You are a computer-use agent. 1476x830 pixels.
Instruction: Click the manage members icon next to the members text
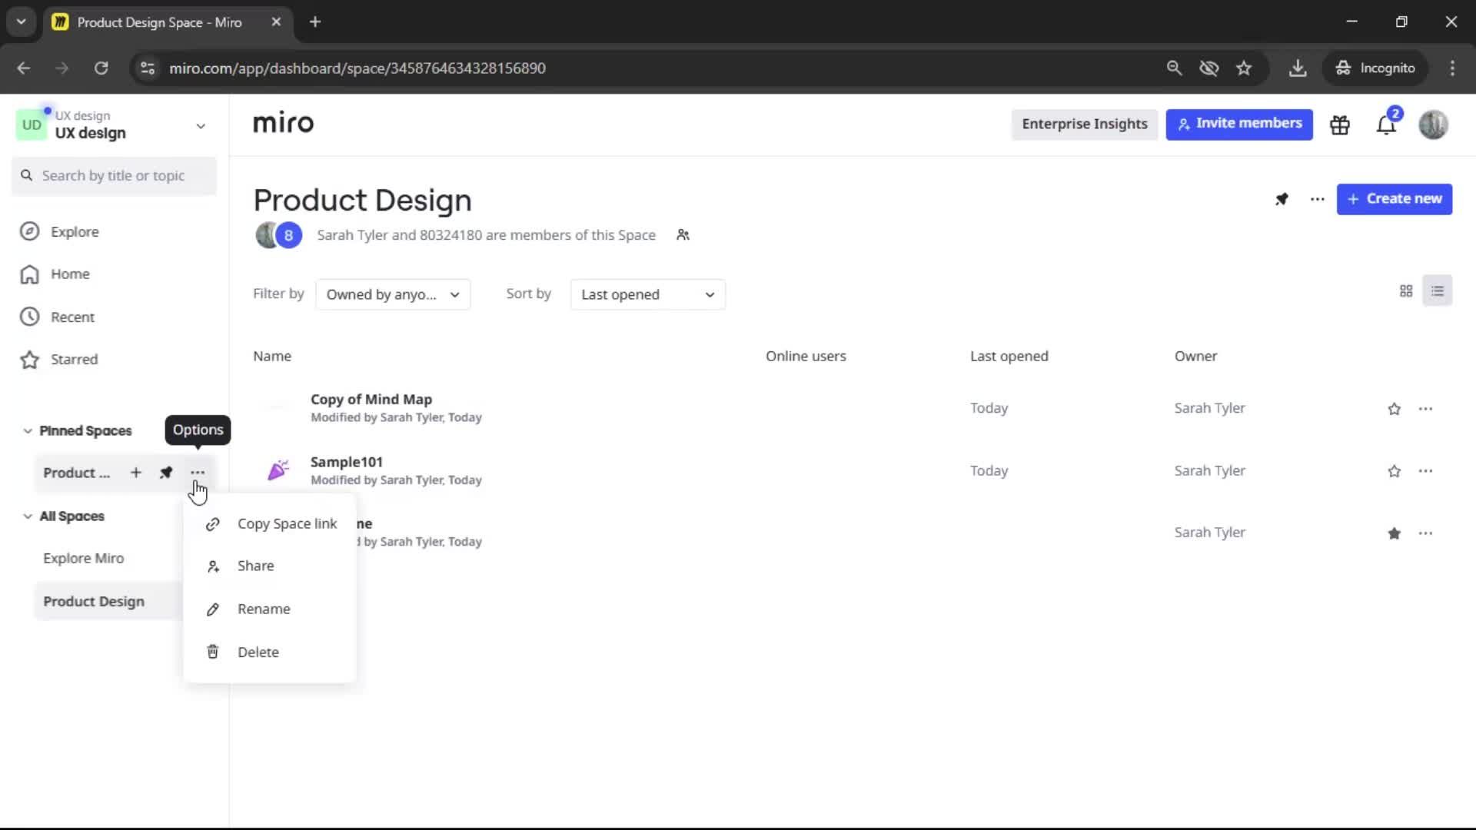[683, 235]
